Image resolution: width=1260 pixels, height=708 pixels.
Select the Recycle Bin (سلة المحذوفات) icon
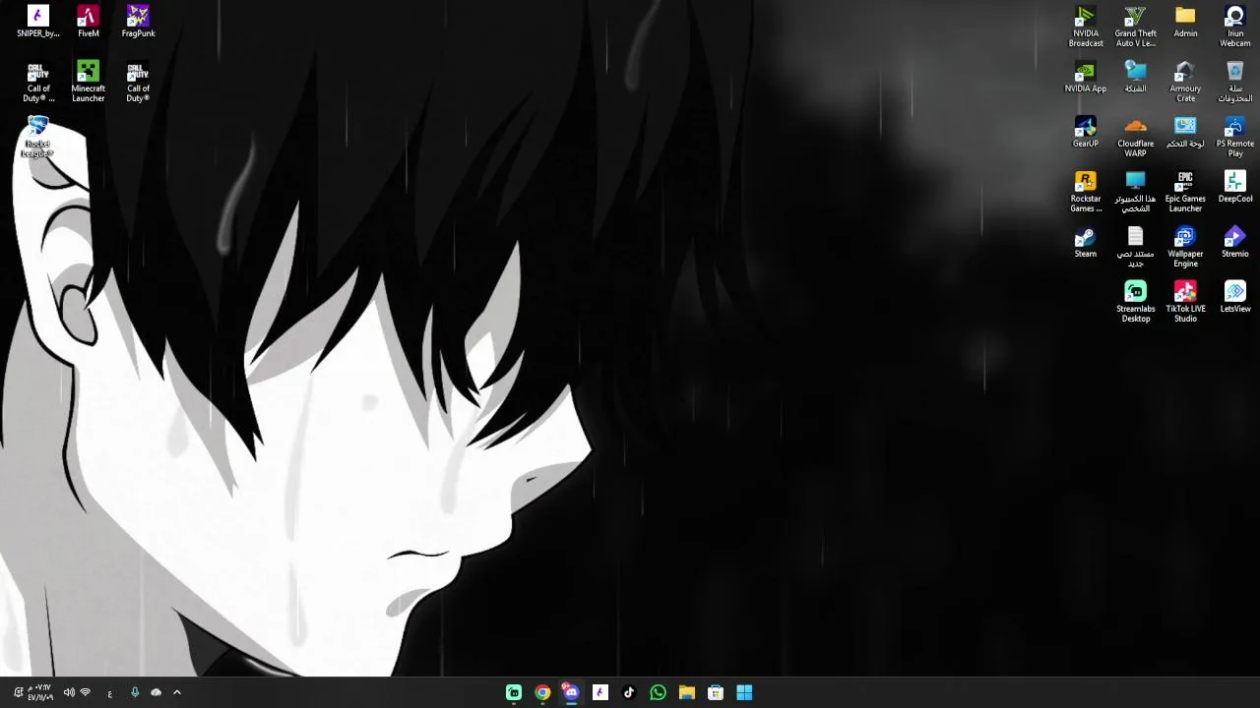coord(1234,82)
